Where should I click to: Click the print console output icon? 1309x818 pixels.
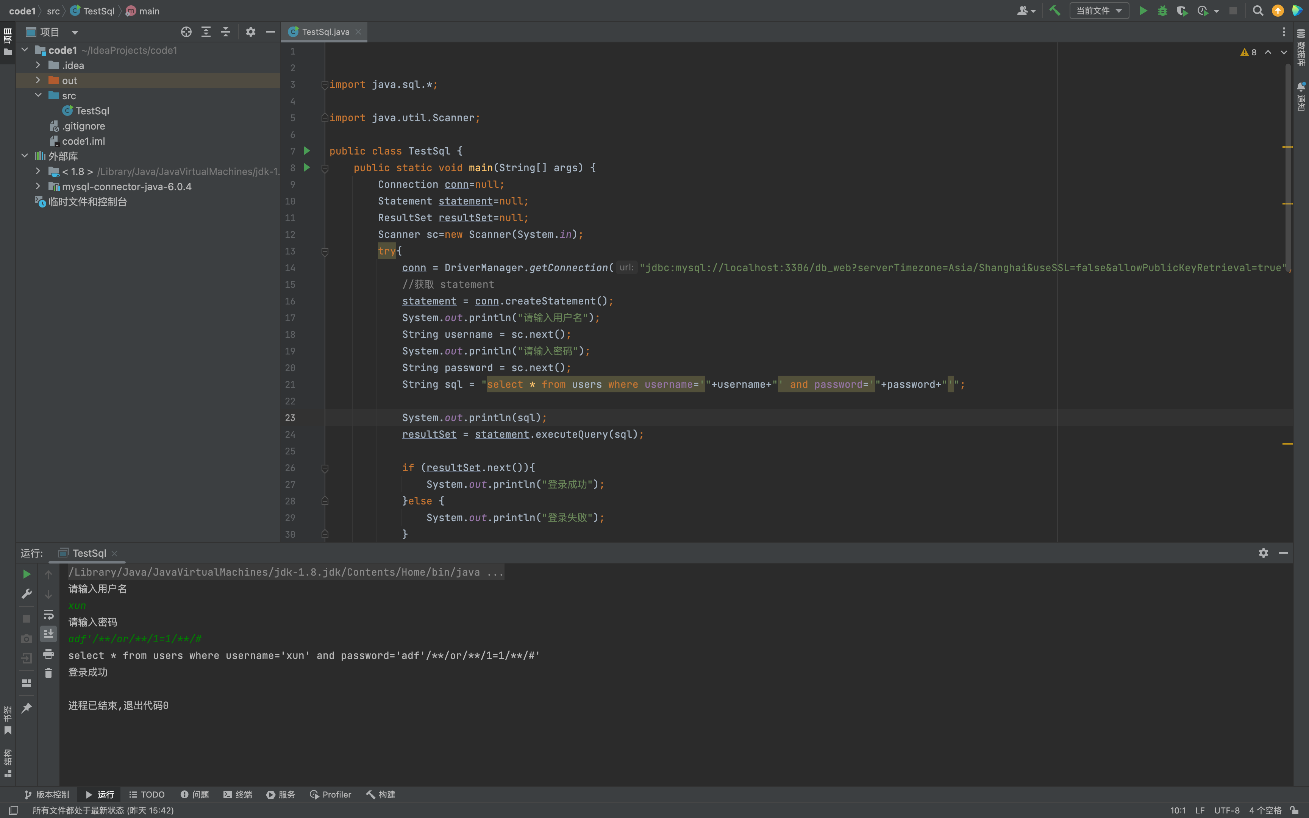coord(48,654)
